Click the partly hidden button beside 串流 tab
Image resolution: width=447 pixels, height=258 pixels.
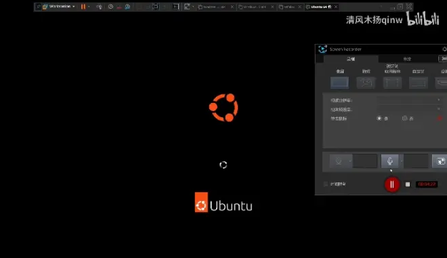click(443, 58)
